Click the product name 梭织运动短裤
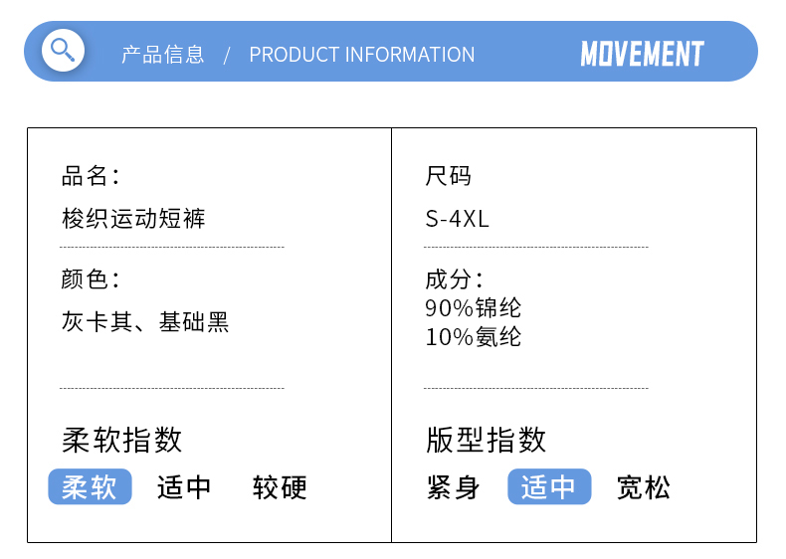The height and width of the screenshot is (559, 786). [x=133, y=218]
